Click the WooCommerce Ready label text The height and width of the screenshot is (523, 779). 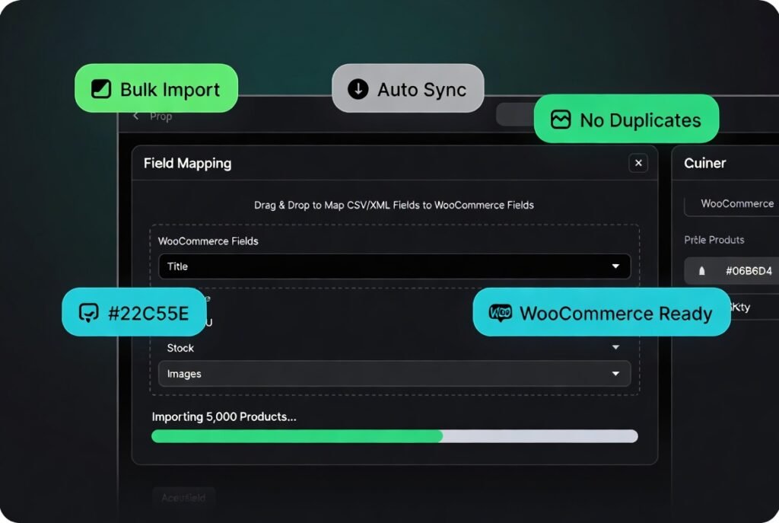[615, 313]
